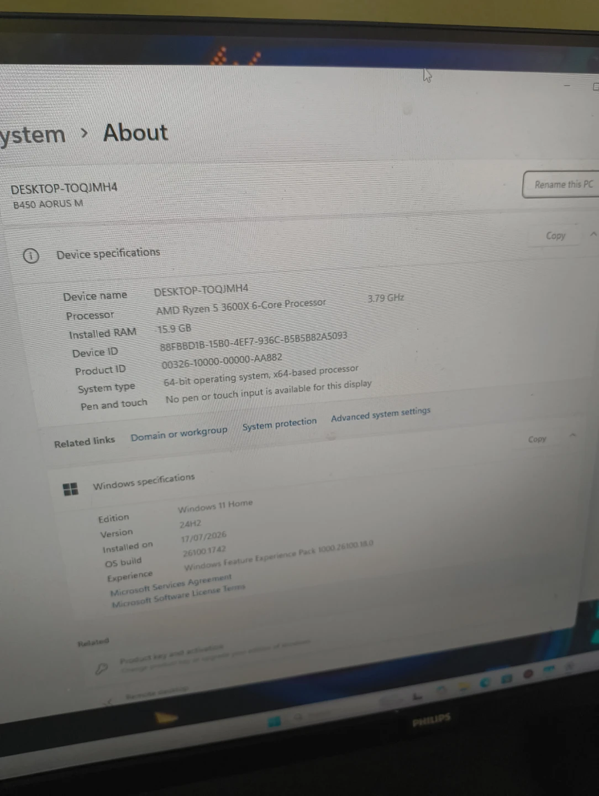Select the Windows 11 Home edition value
The width and height of the screenshot is (599, 796).
pos(215,506)
